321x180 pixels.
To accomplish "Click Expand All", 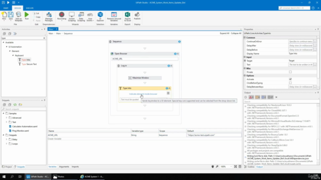I will pos(224,33).
